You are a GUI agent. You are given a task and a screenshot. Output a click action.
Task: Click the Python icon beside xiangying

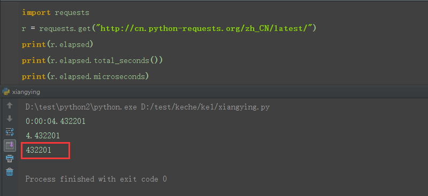tap(6, 92)
